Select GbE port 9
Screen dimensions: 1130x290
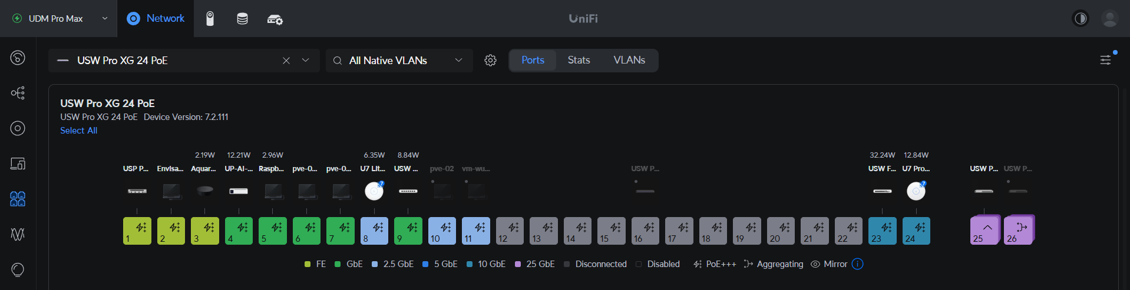tap(408, 231)
